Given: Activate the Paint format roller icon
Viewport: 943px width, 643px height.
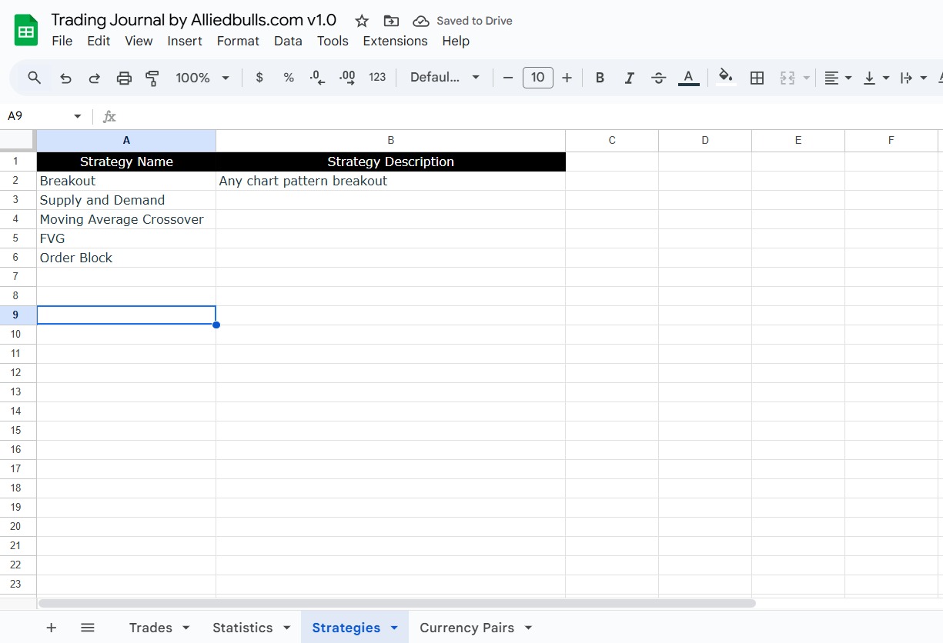Looking at the screenshot, I should click(x=152, y=78).
